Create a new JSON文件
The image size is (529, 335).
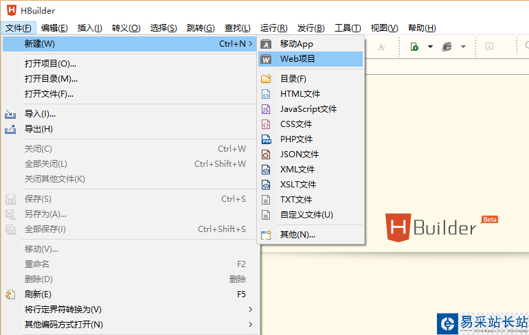[x=311, y=154]
